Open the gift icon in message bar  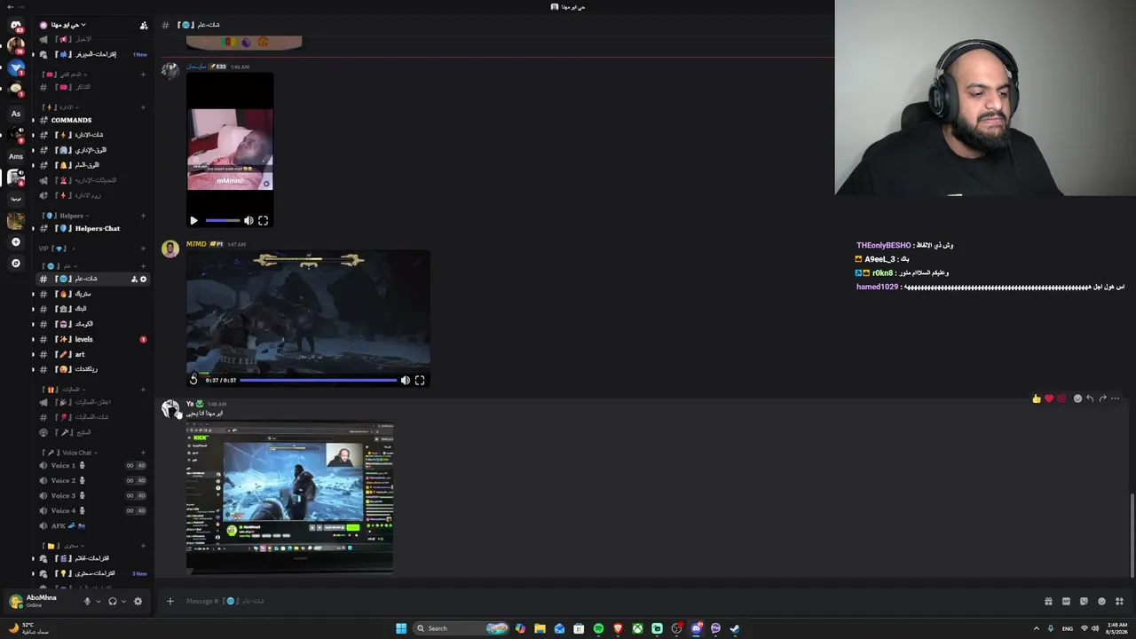tap(1048, 601)
